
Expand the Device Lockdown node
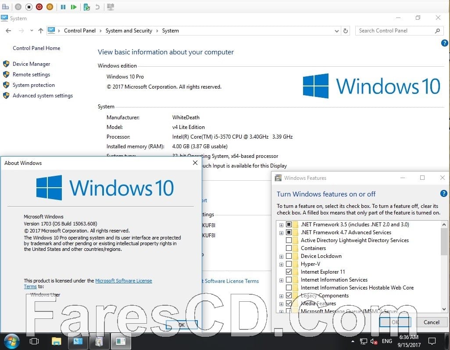click(281, 257)
